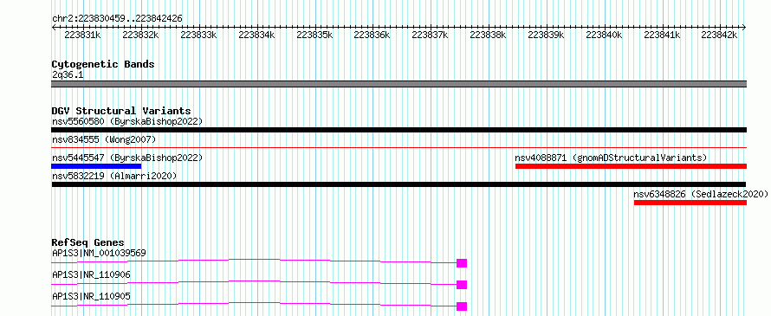Click the 223839k ruler tick label
This screenshot has width=771, height=316.
click(x=547, y=35)
